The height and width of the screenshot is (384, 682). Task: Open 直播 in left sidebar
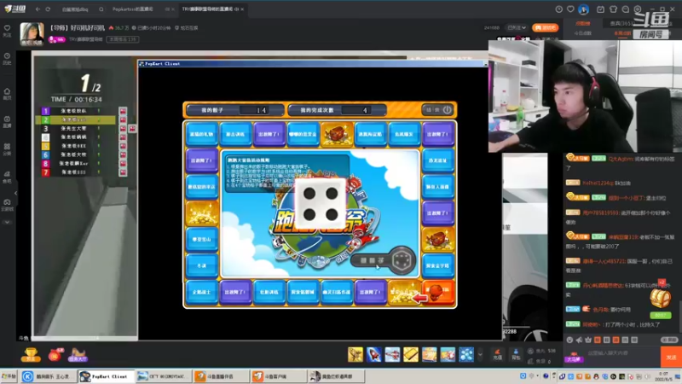[x=7, y=121]
